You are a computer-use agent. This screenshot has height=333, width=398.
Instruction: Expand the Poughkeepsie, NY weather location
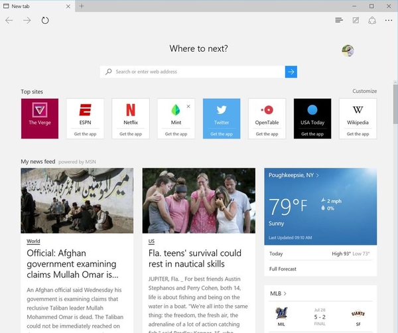click(x=294, y=175)
